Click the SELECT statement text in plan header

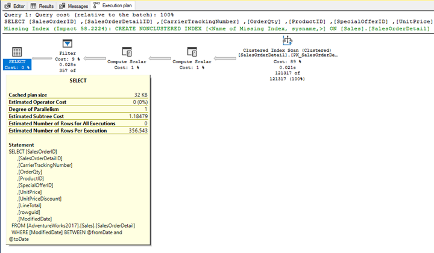click(218, 22)
